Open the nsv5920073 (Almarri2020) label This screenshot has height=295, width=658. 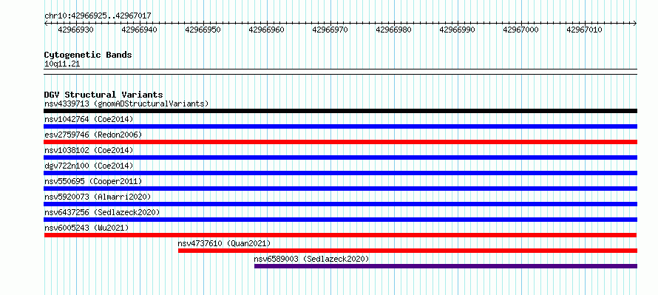[x=98, y=197]
